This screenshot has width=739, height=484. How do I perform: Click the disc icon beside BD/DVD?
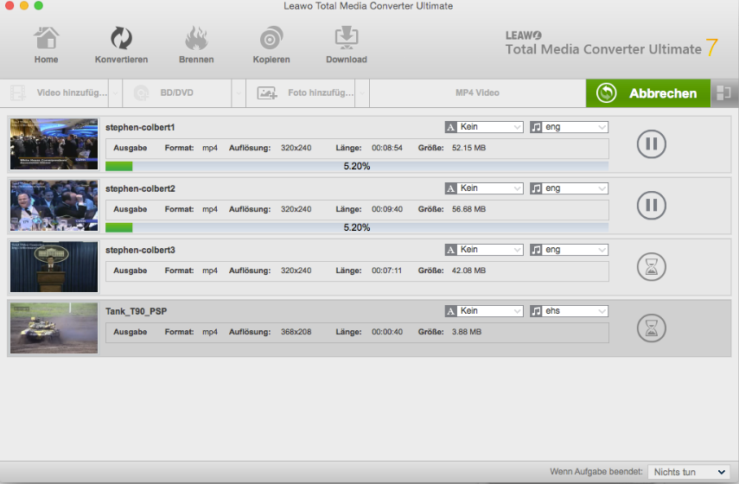141,92
